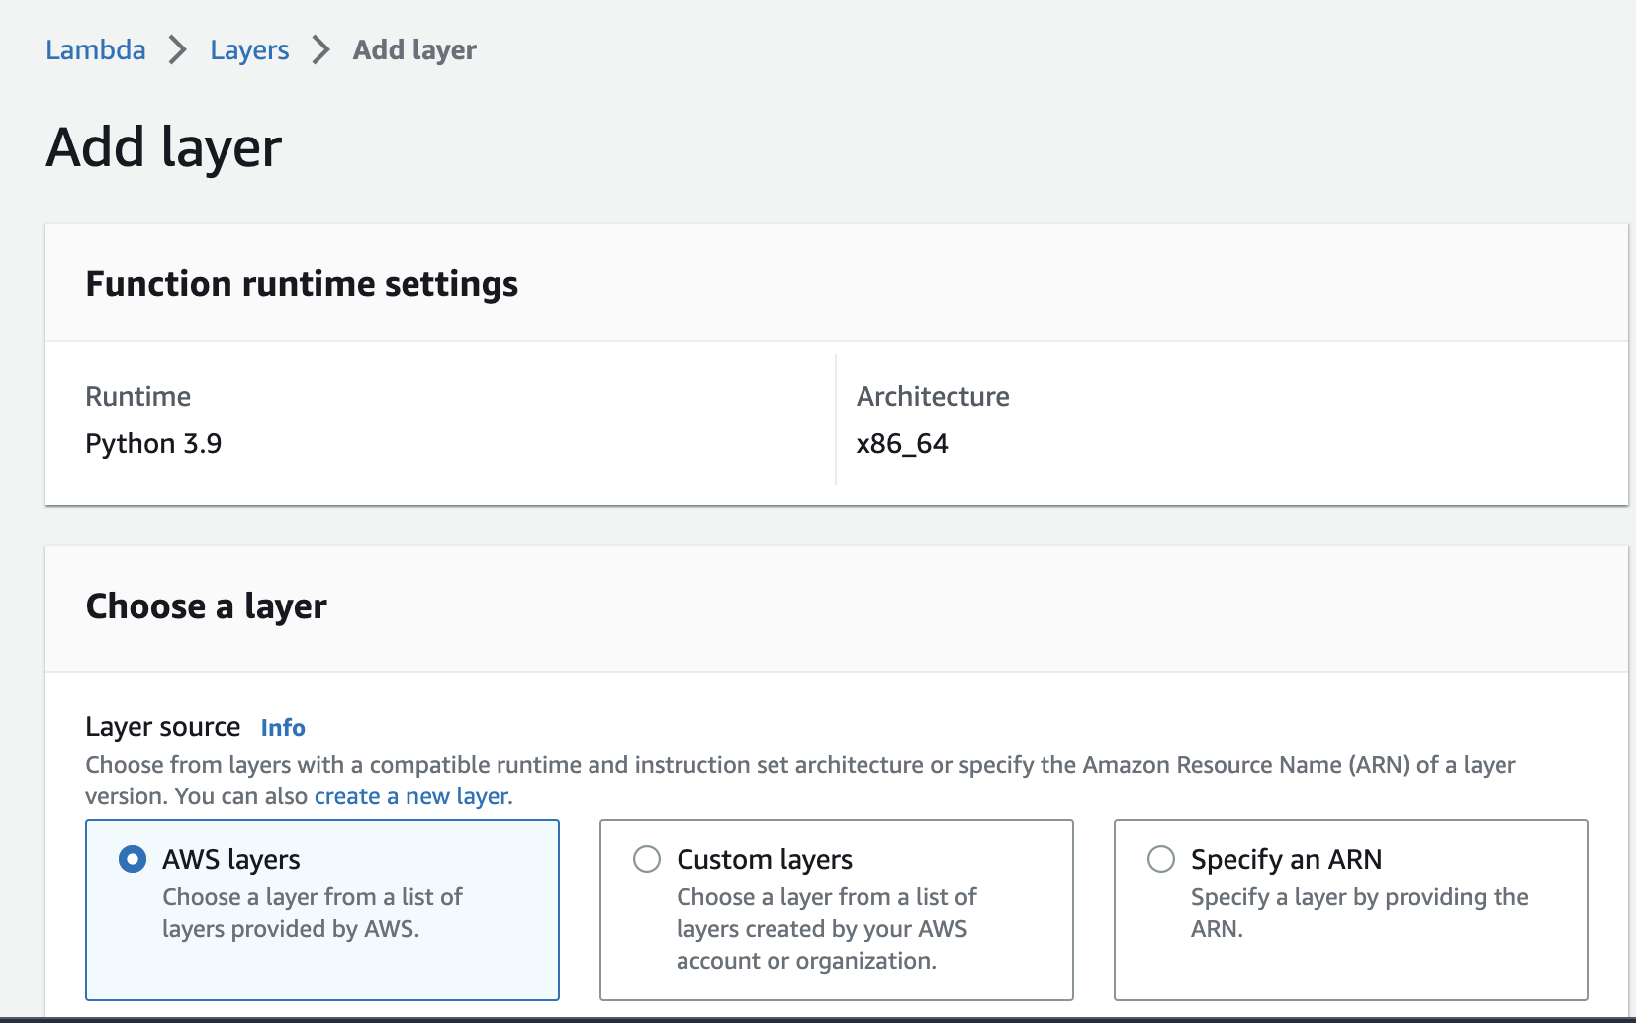Click the Add layer breadcrumb text

coord(414,49)
